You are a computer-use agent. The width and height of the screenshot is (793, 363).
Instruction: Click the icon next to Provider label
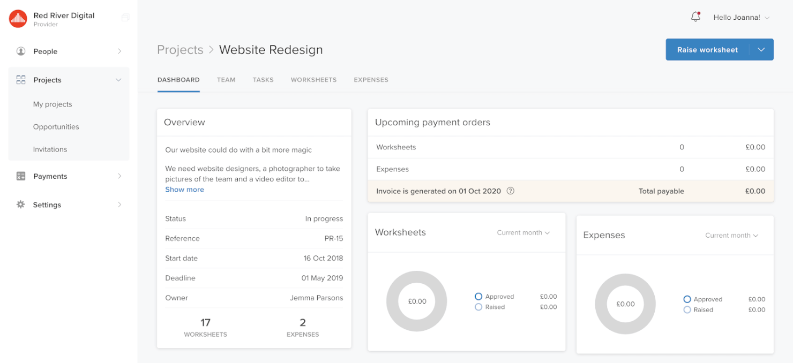125,17
